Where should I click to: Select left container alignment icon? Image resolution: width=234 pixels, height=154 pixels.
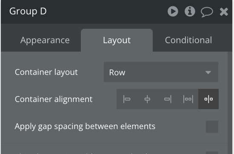[127, 99]
